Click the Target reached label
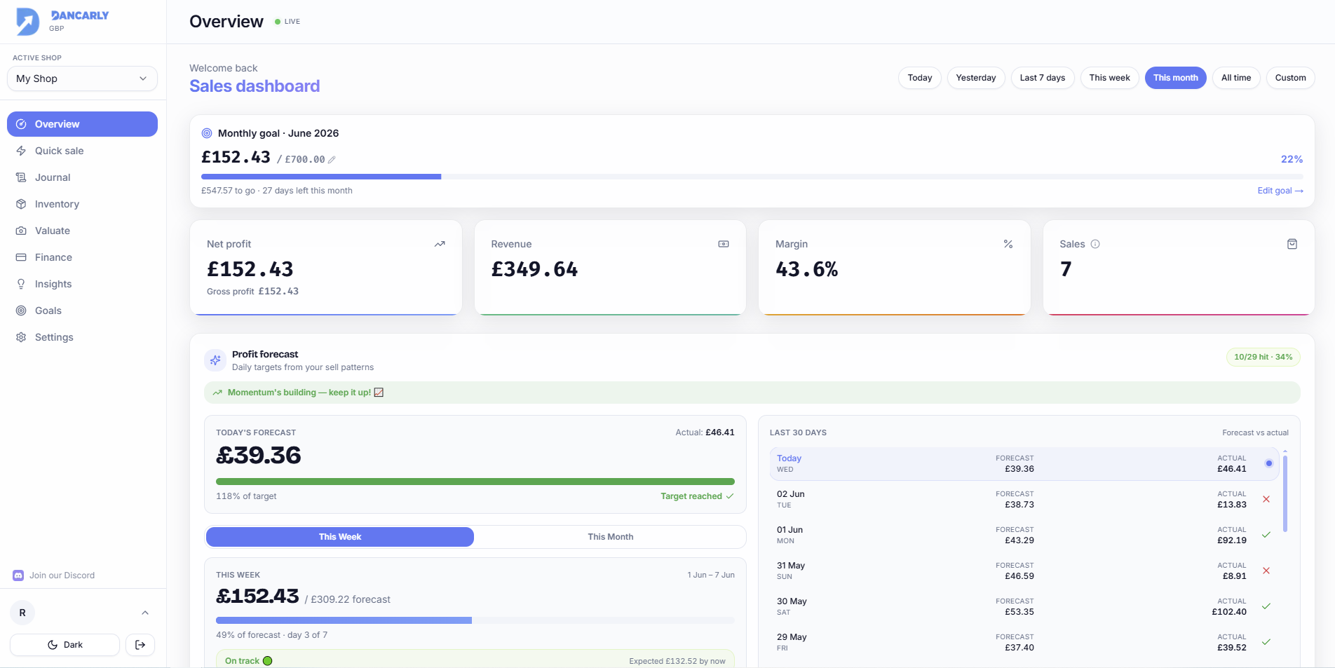The image size is (1335, 668). tap(697, 496)
